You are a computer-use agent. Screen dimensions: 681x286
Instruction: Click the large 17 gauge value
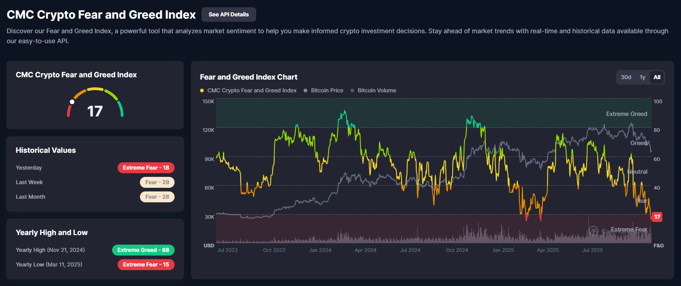(95, 111)
